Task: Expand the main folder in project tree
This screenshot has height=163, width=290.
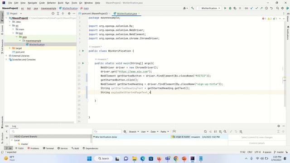Action: click(13, 29)
